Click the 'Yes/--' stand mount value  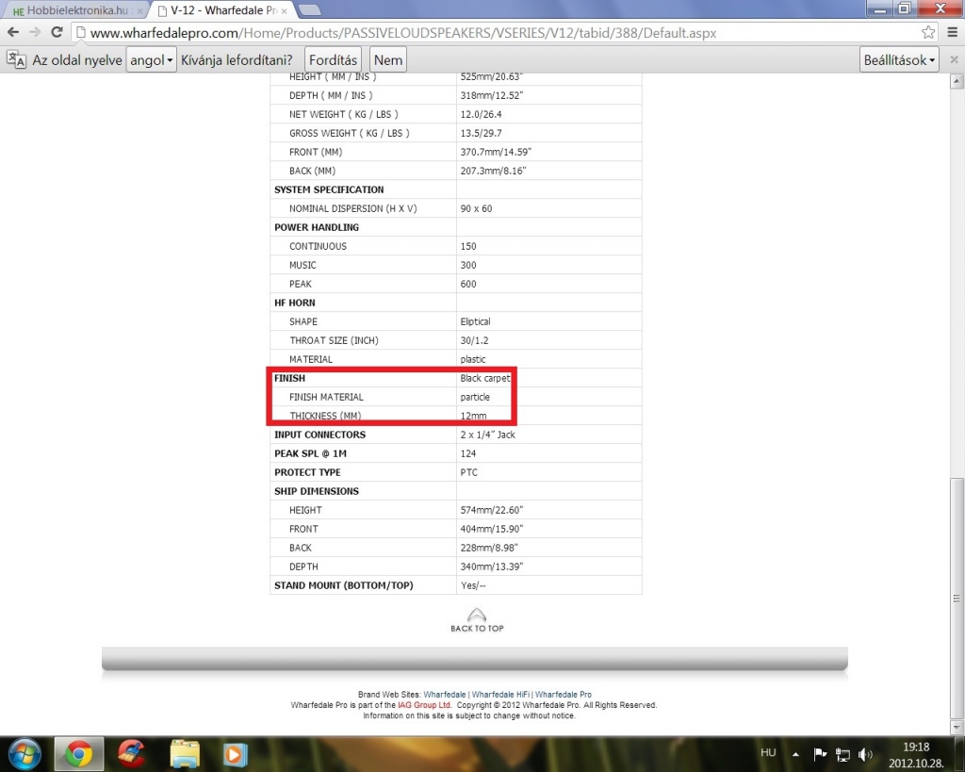click(473, 585)
